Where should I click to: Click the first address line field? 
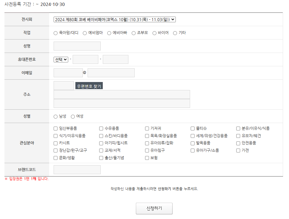coord(122,94)
